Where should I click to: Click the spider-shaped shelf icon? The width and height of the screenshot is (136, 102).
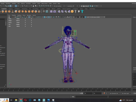(x=44, y=11)
